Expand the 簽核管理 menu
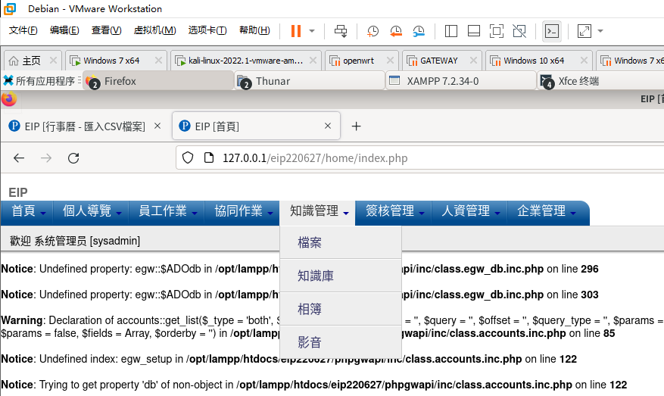Viewport: 664px width, 396px height. click(x=394, y=211)
